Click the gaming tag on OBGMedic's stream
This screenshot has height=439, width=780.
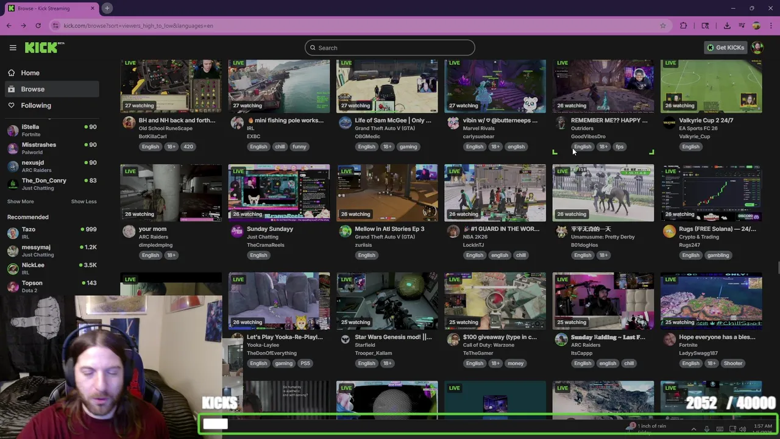pos(408,147)
